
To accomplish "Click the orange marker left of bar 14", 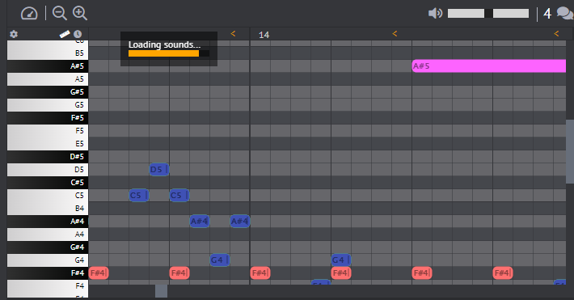I will tap(233, 34).
